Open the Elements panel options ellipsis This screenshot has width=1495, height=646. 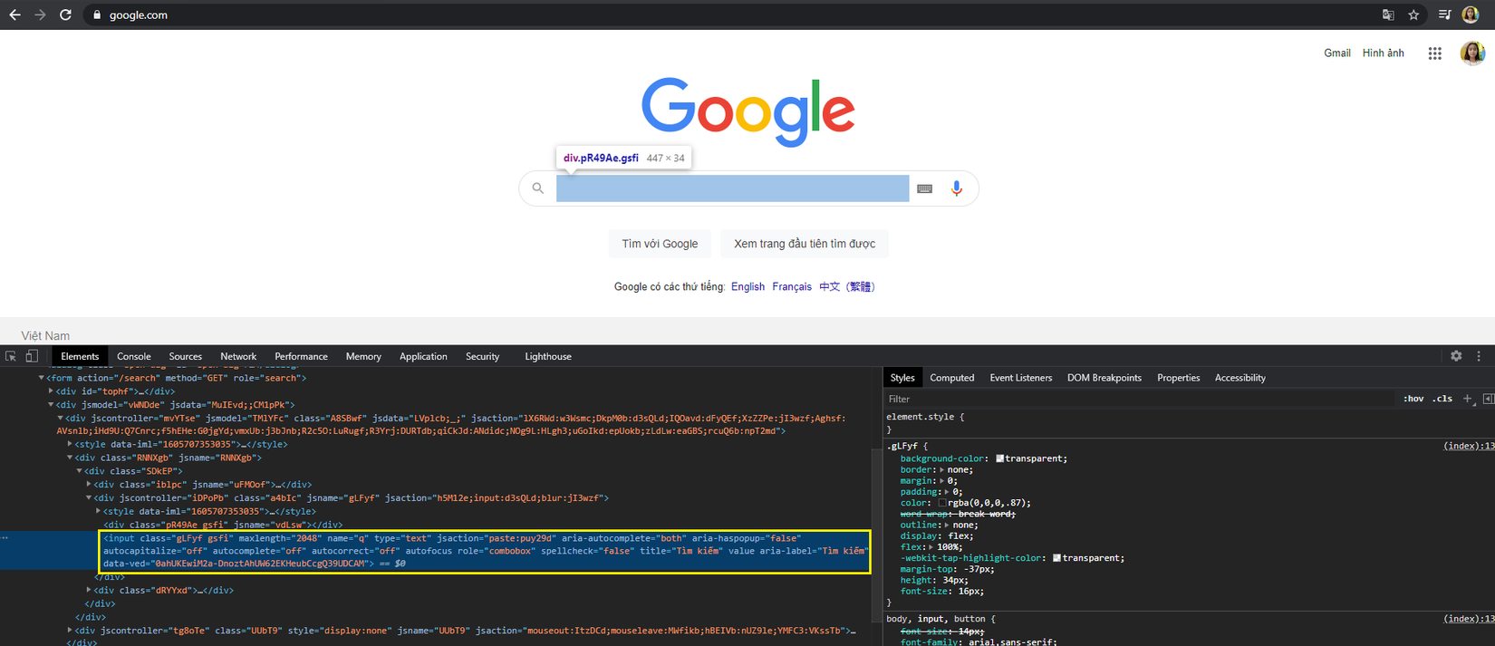pos(5,538)
